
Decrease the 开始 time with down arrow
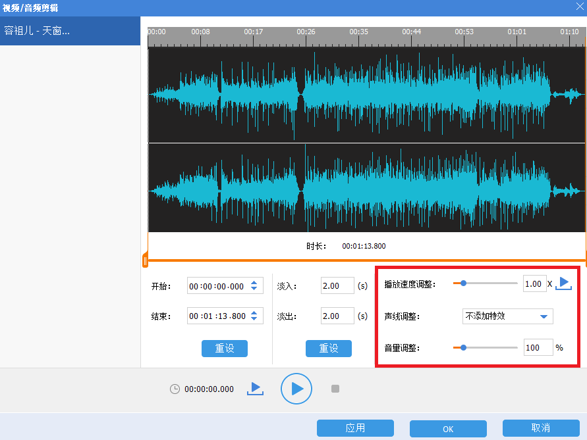254,289
